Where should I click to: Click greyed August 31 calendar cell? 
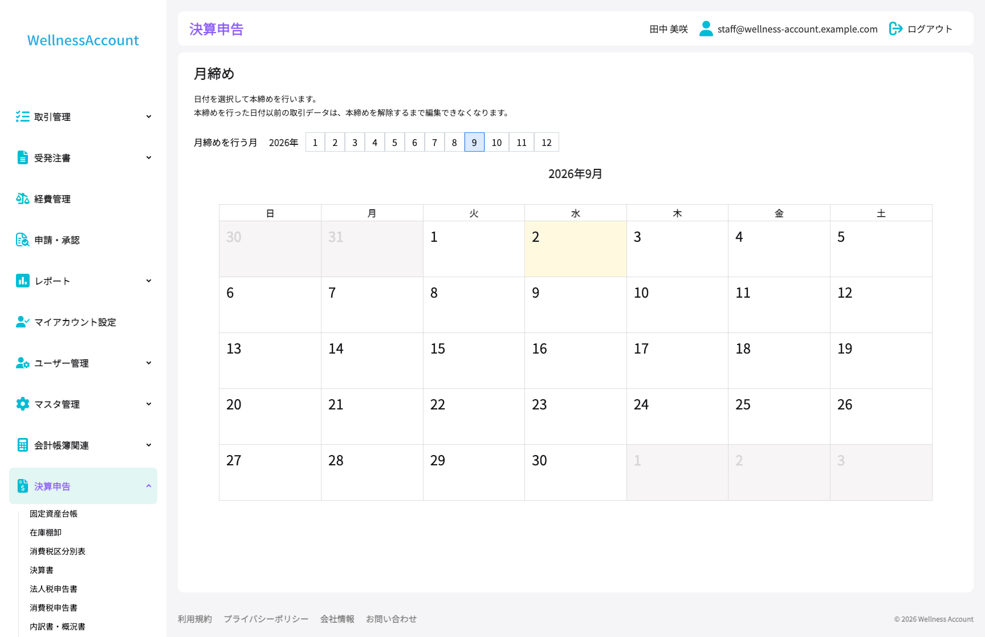[x=372, y=249]
